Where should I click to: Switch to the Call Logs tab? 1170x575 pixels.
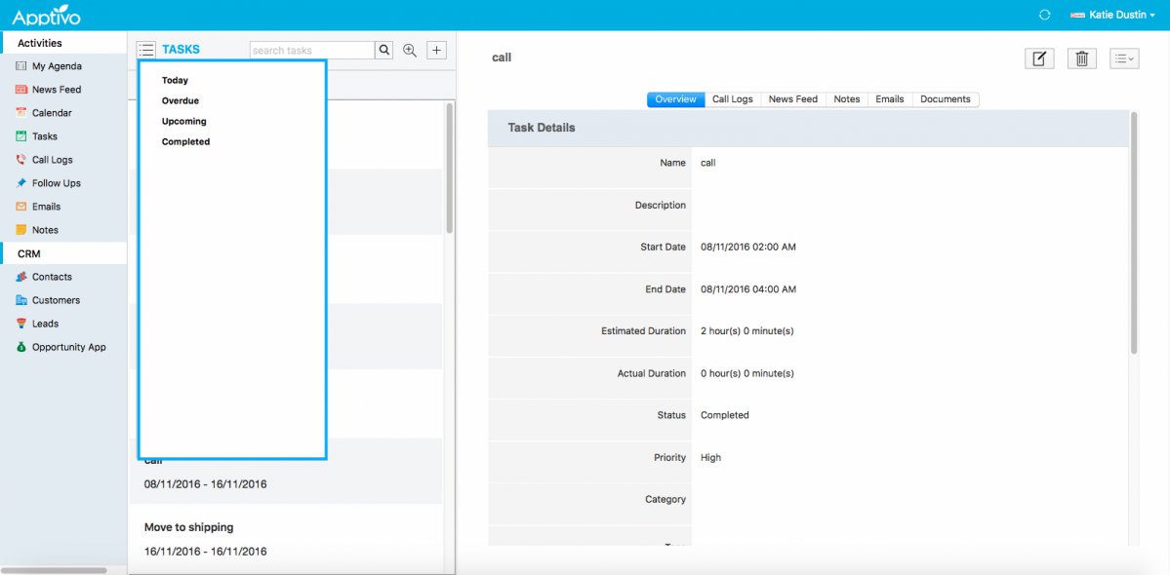(732, 99)
